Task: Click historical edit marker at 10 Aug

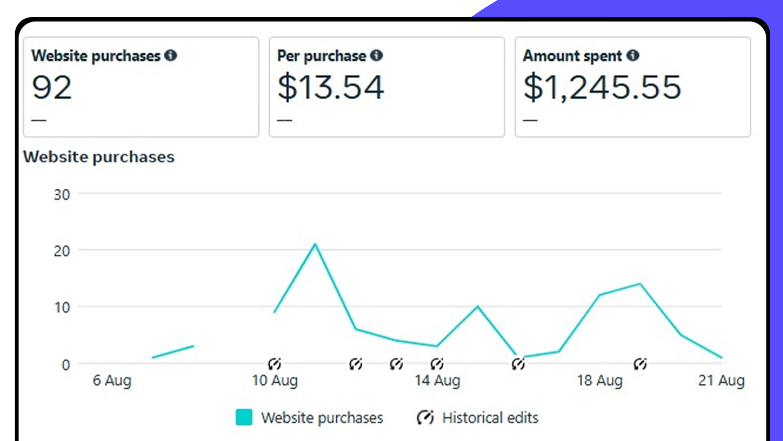Action: click(275, 364)
